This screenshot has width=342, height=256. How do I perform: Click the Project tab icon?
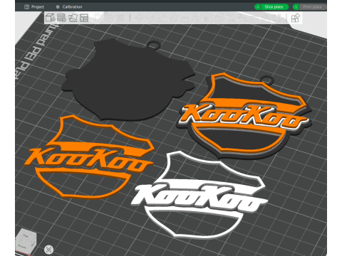tap(26, 7)
